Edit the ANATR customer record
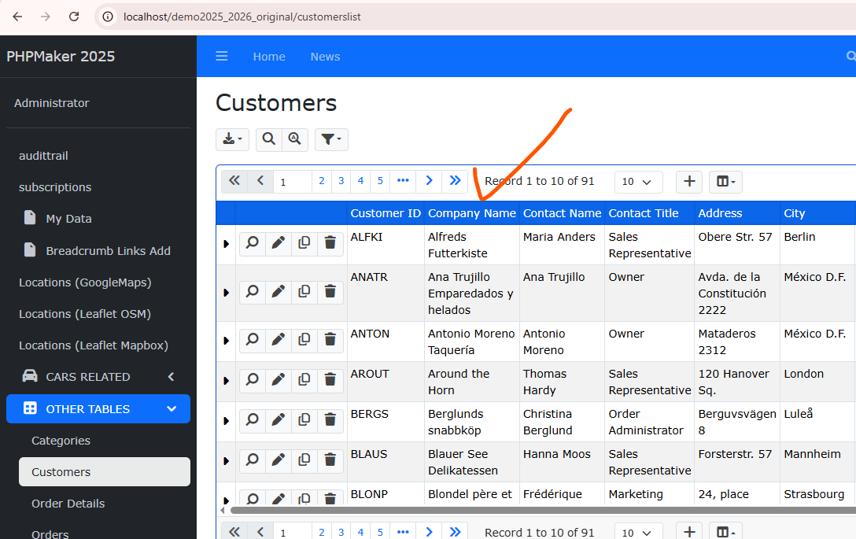Image resolution: width=856 pixels, height=539 pixels. click(278, 292)
